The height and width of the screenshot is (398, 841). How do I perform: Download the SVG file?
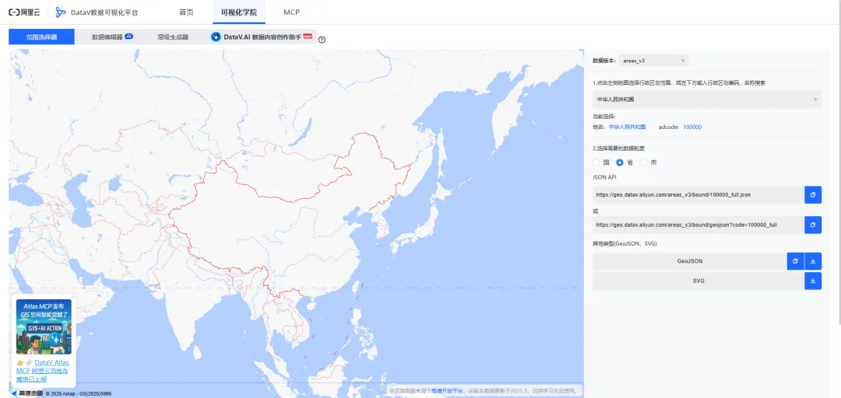pyautogui.click(x=813, y=281)
